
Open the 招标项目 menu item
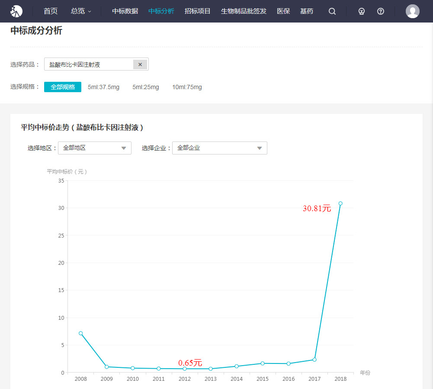[197, 11]
